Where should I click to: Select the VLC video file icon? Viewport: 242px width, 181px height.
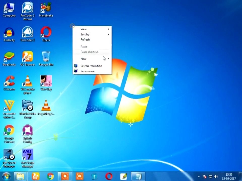tap(46, 108)
